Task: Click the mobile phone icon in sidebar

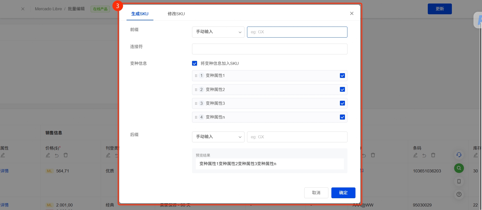Action: point(459,181)
